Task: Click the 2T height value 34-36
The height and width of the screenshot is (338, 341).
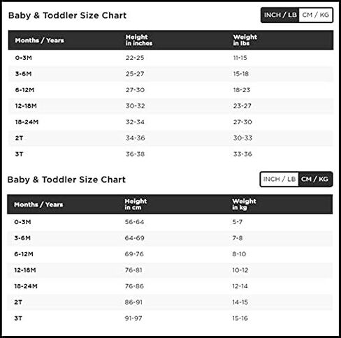Action: [136, 138]
